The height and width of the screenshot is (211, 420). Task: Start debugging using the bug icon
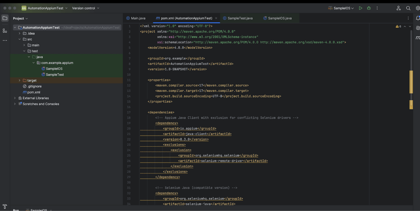[x=369, y=8]
